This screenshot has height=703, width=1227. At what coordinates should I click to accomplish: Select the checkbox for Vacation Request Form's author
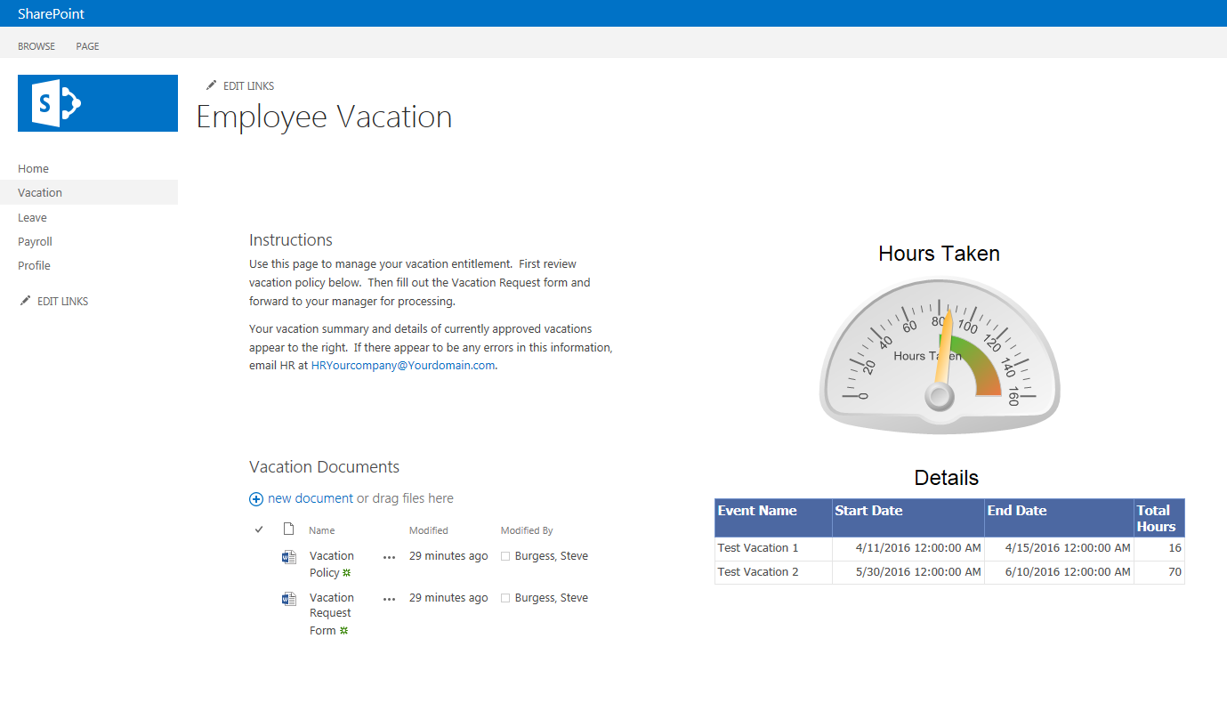[x=505, y=597]
